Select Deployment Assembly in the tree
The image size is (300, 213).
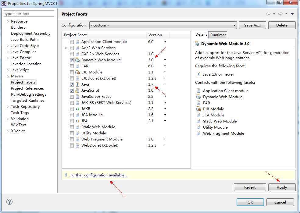click(x=30, y=34)
